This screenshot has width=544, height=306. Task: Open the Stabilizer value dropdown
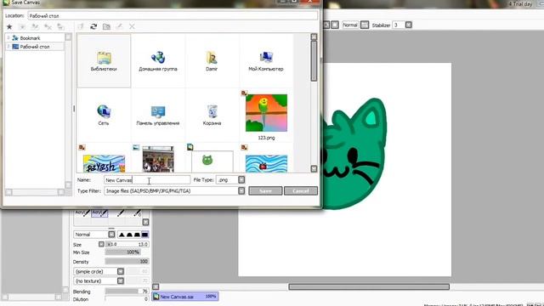click(409, 25)
